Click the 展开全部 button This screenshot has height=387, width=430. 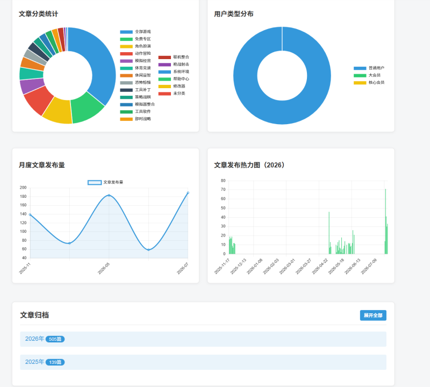[x=373, y=316]
